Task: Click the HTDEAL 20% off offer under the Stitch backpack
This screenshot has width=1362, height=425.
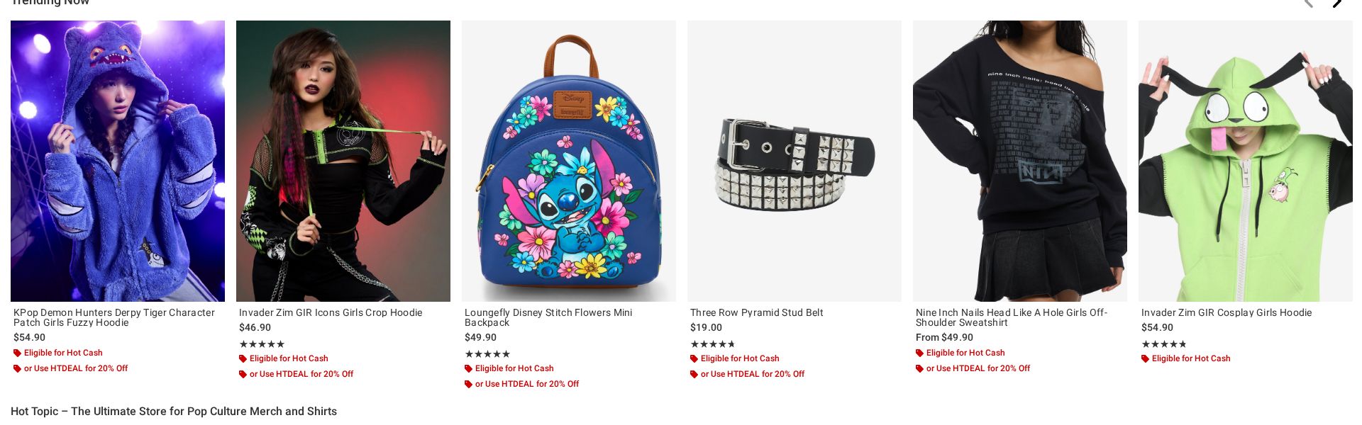Action: tap(526, 384)
